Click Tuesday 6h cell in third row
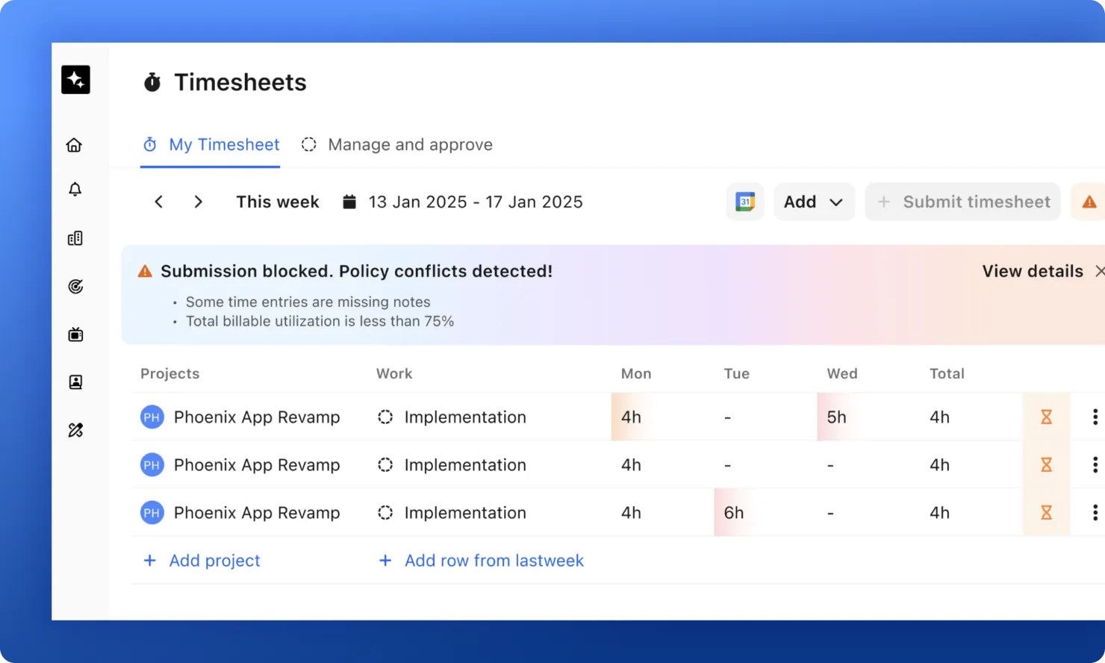This screenshot has width=1105, height=663. pyautogui.click(x=765, y=512)
